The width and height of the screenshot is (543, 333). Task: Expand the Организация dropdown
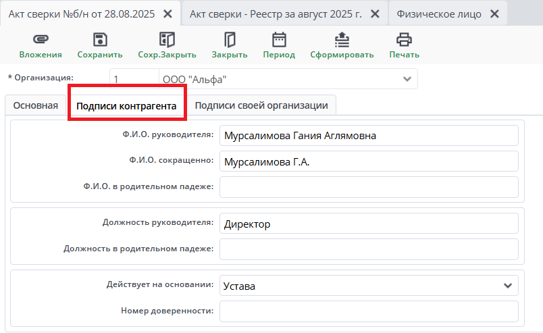tap(407, 79)
